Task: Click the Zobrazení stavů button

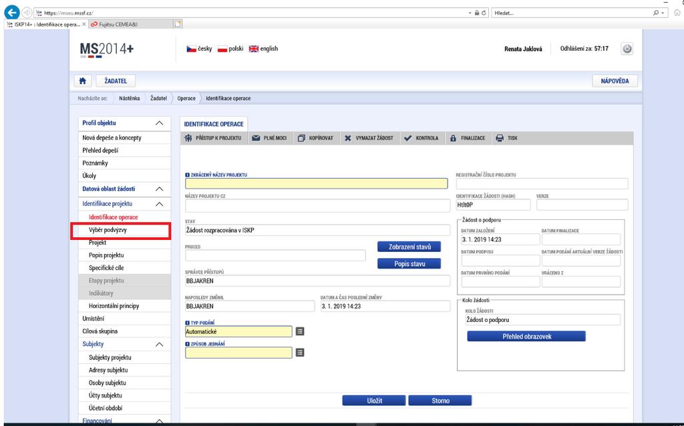Action: (x=409, y=247)
